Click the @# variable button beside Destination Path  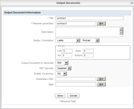[101, 79]
